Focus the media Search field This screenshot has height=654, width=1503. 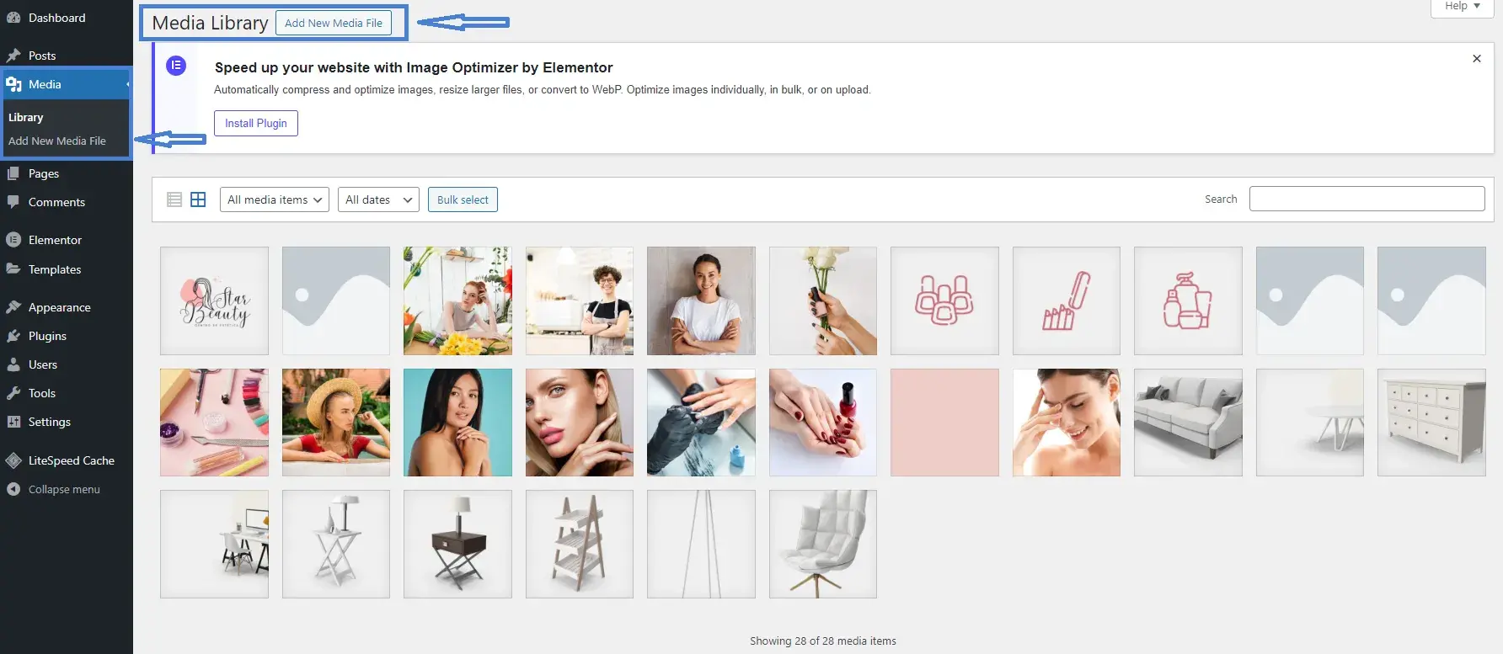pyautogui.click(x=1367, y=199)
